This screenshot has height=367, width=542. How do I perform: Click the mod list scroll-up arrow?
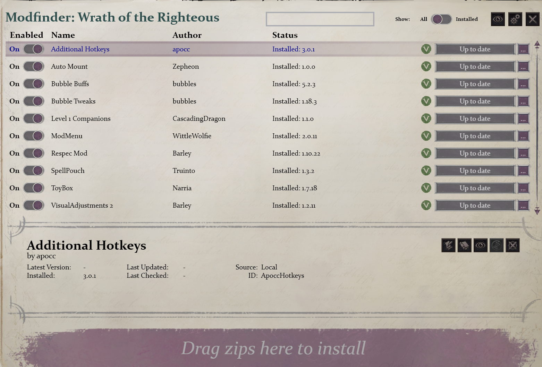[537, 45]
